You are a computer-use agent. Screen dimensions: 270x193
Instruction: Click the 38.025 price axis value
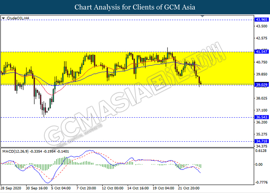coord(262,98)
